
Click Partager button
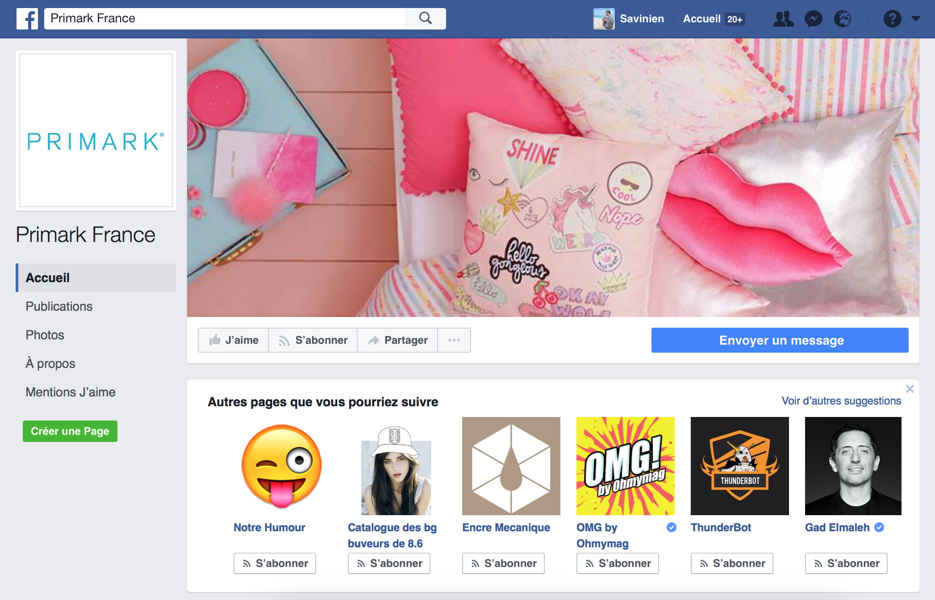tap(397, 340)
